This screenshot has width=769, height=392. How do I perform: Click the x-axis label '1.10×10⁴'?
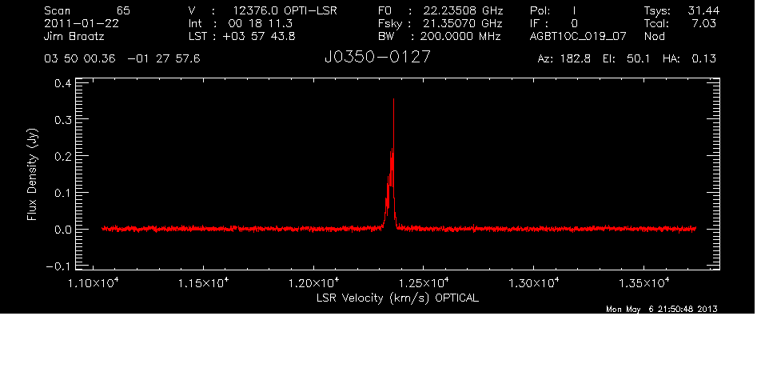coord(94,282)
